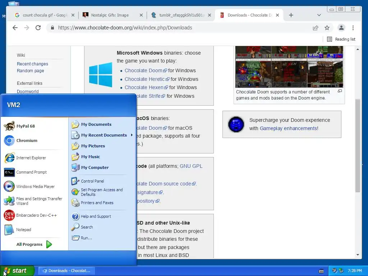368x276 pixels.
Task: Open Chocolate Heretic for Windows link
Action: coord(147,79)
